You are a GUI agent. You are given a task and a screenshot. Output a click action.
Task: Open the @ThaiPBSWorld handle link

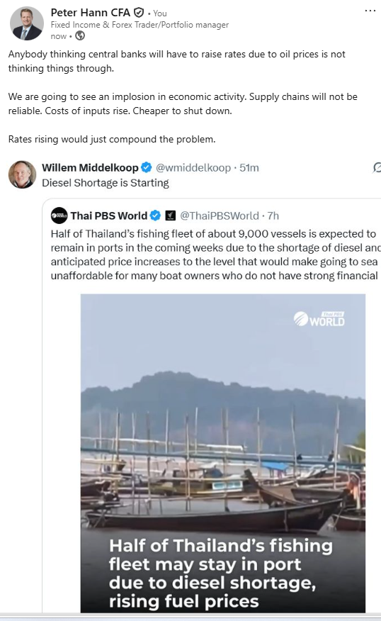220,216
